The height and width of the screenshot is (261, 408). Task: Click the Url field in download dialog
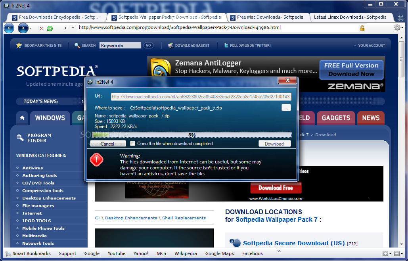(201, 97)
